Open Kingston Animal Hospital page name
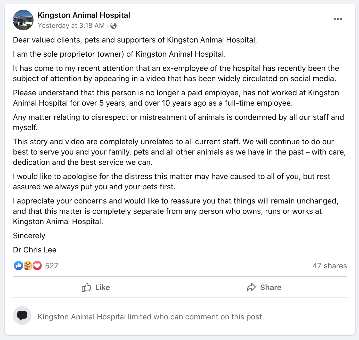 coord(84,15)
